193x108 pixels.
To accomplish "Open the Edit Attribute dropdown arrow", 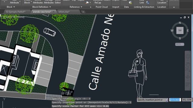I will [x=20, y=1].
